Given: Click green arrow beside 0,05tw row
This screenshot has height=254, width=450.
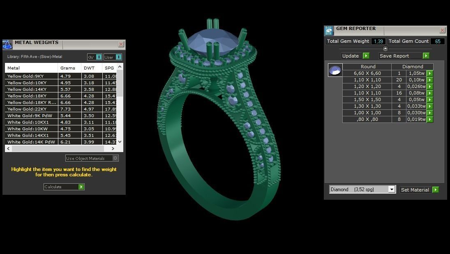Looking at the screenshot, I should [429, 99].
